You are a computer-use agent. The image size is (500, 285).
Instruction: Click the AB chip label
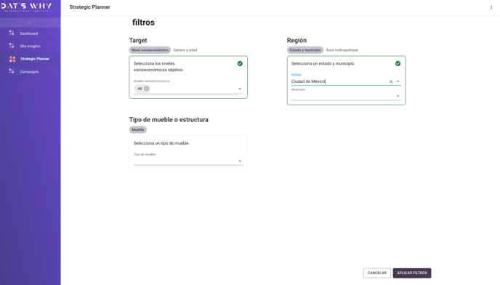click(140, 89)
